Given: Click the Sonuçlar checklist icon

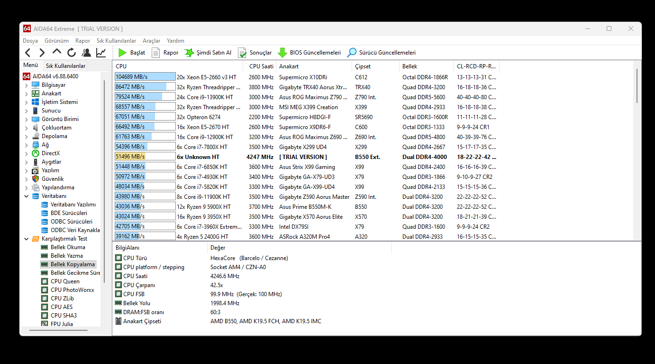Looking at the screenshot, I should click(242, 53).
